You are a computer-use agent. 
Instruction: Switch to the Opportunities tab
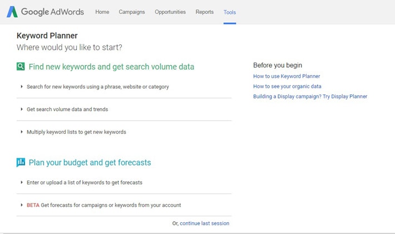[170, 12]
